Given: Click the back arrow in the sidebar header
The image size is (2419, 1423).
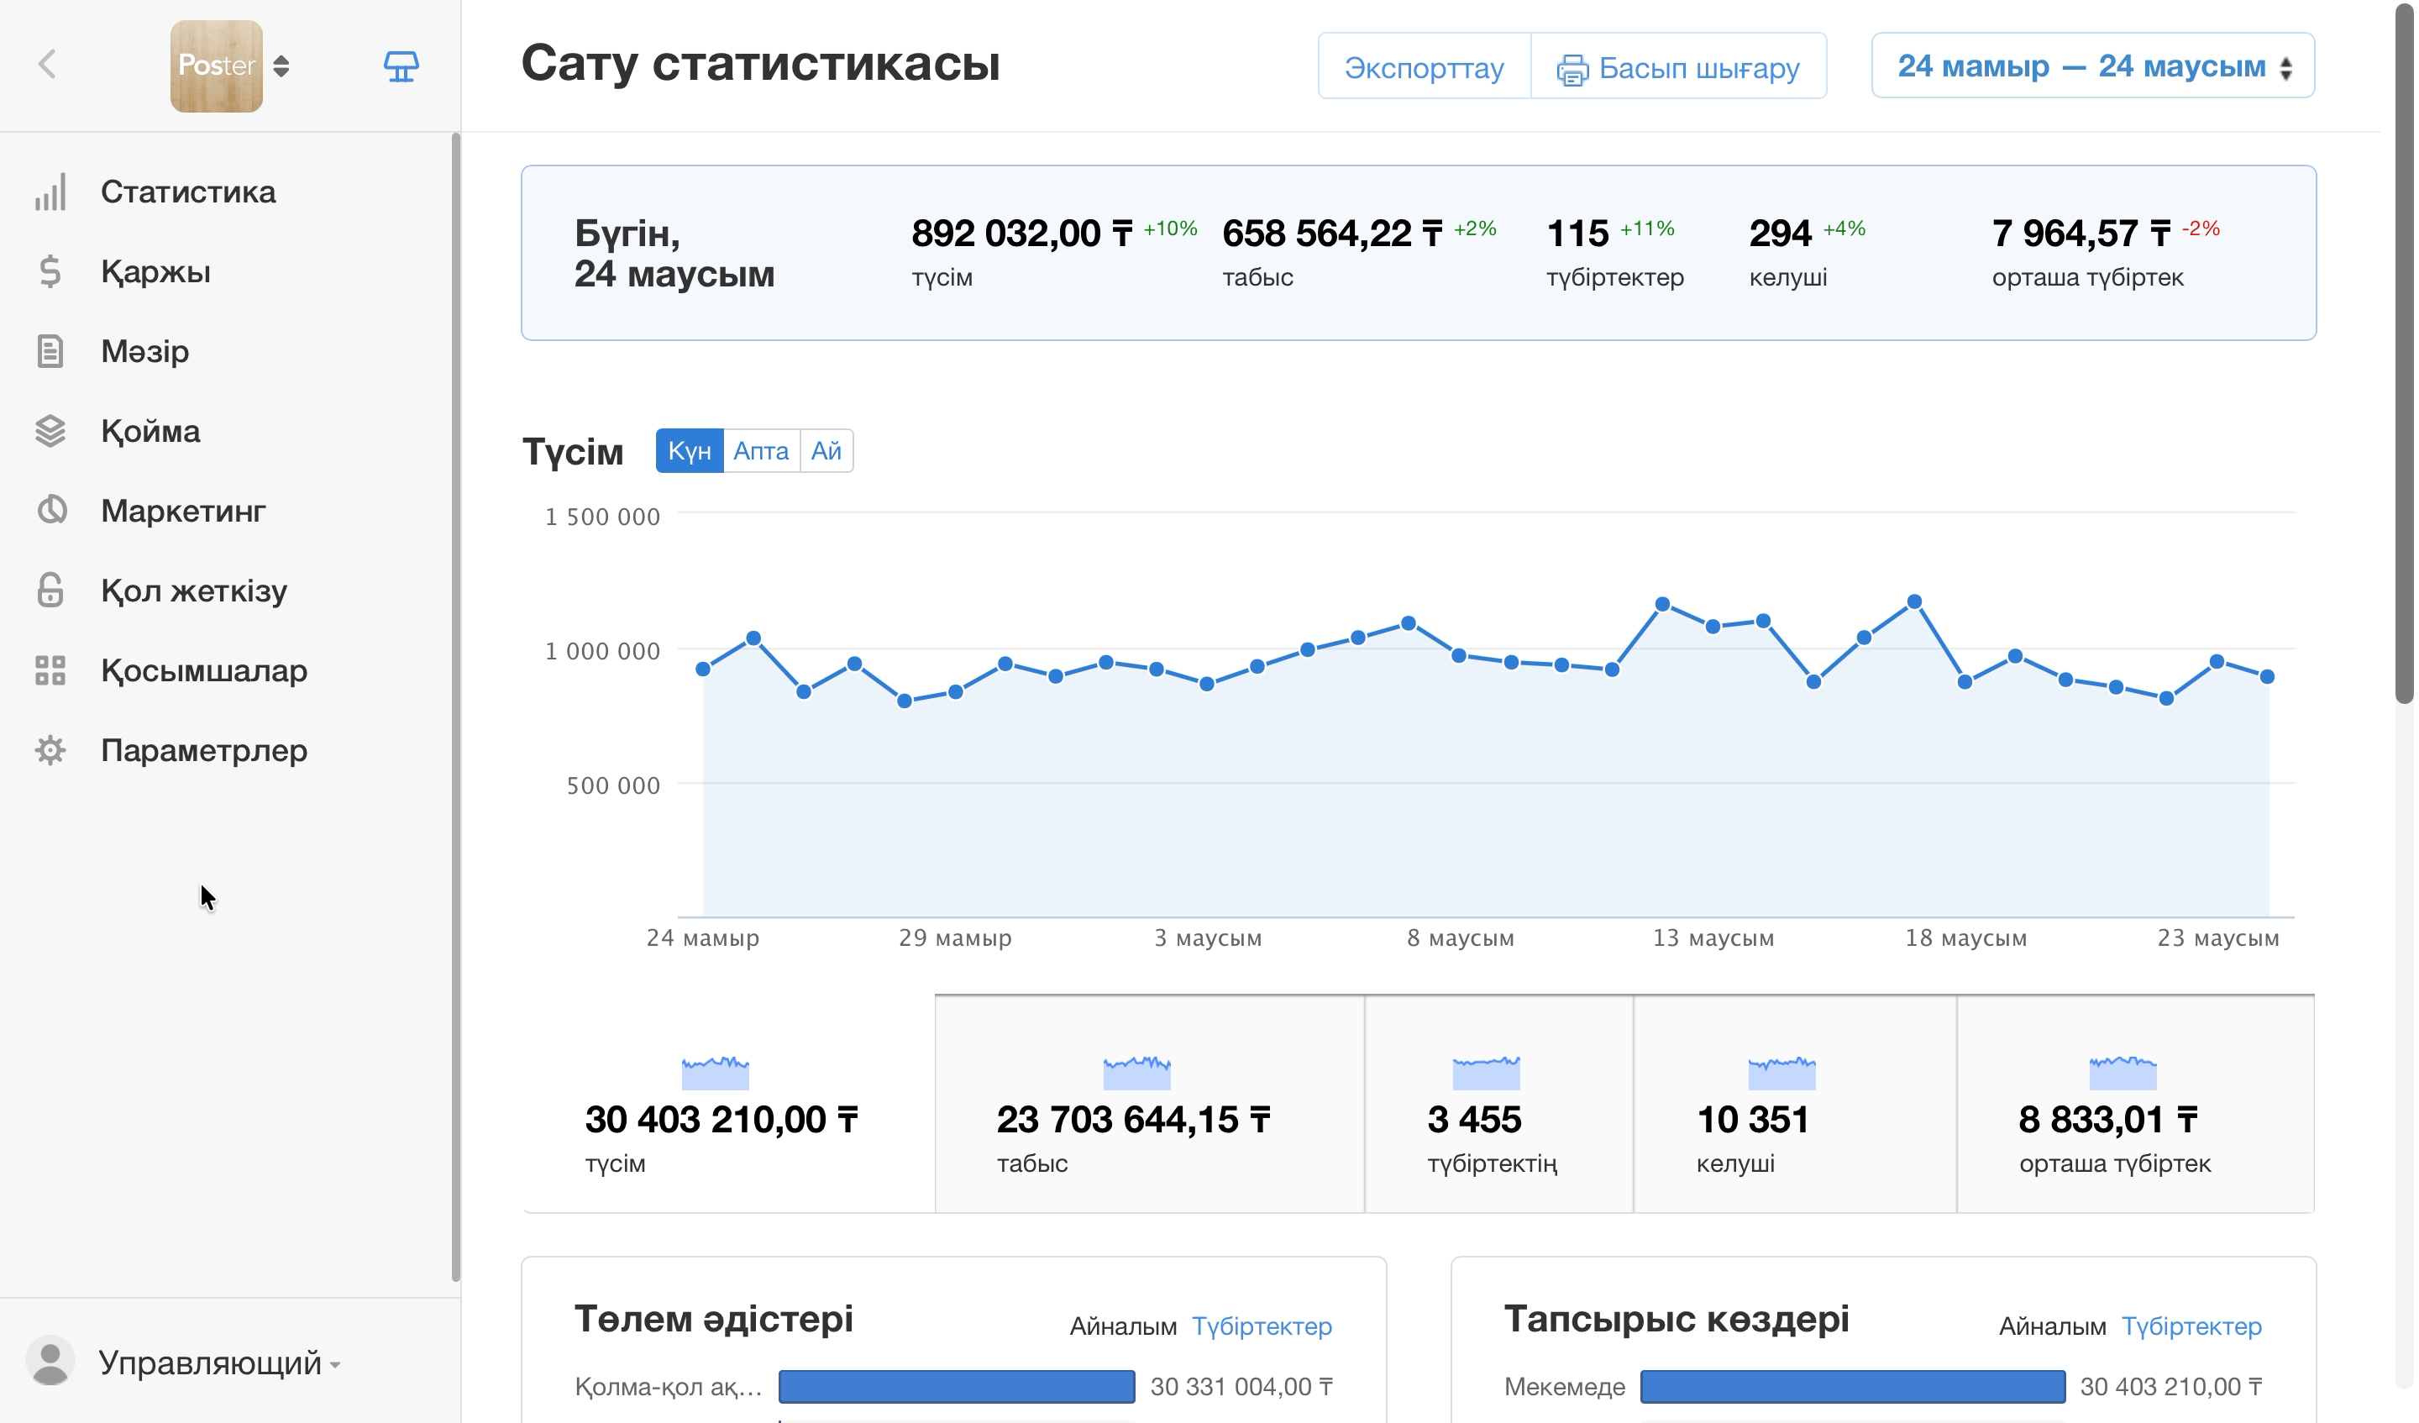Looking at the screenshot, I should coord(47,66).
